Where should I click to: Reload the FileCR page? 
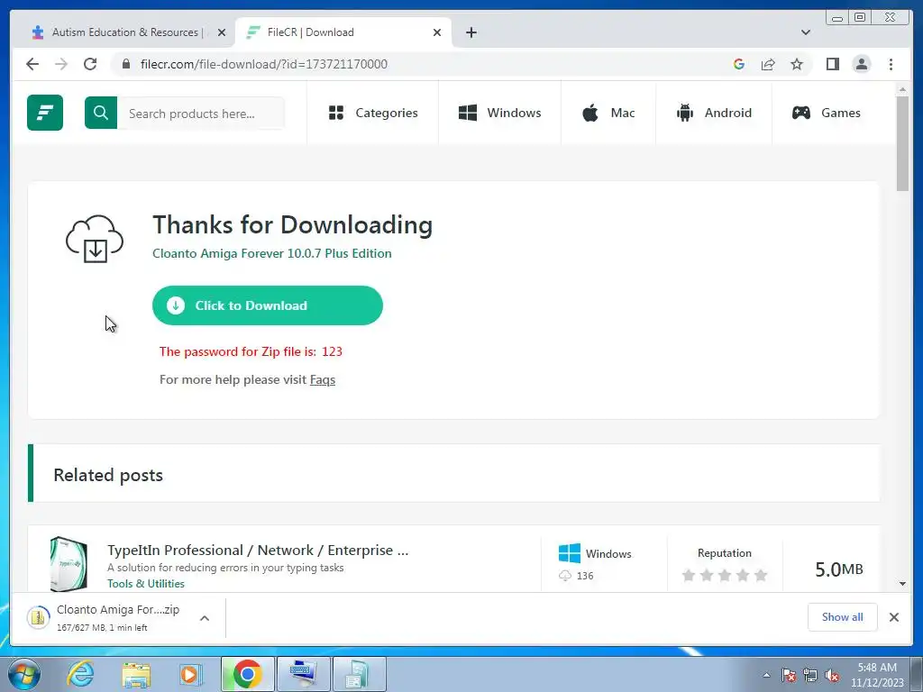click(x=90, y=64)
